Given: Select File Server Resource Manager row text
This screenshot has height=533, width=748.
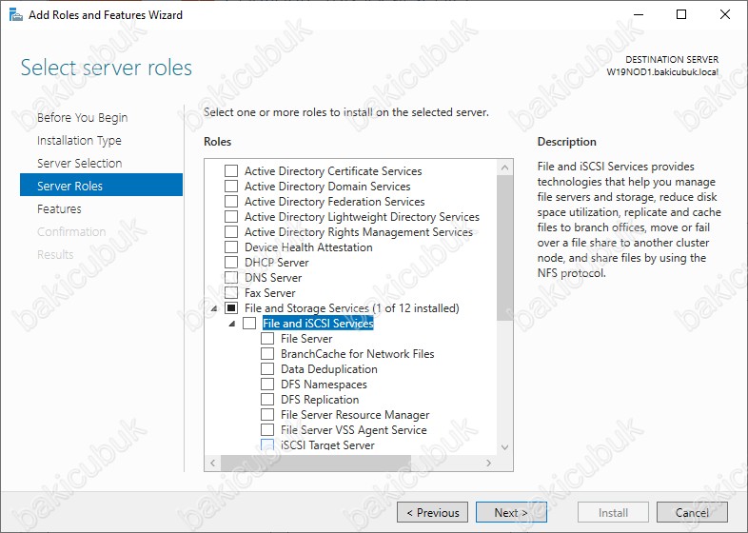Looking at the screenshot, I should (x=355, y=415).
